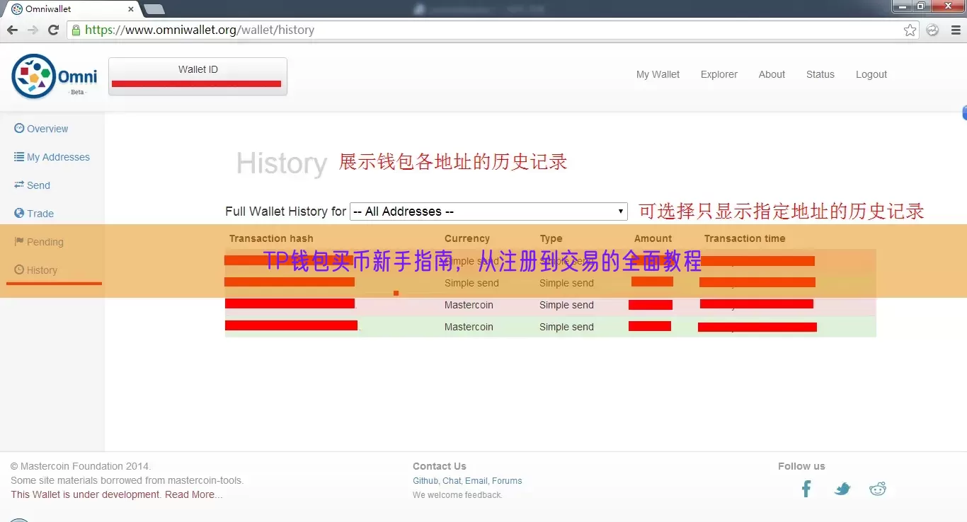Image resolution: width=967 pixels, height=522 pixels.
Task: Open the Reddit follow icon
Action: (x=878, y=489)
